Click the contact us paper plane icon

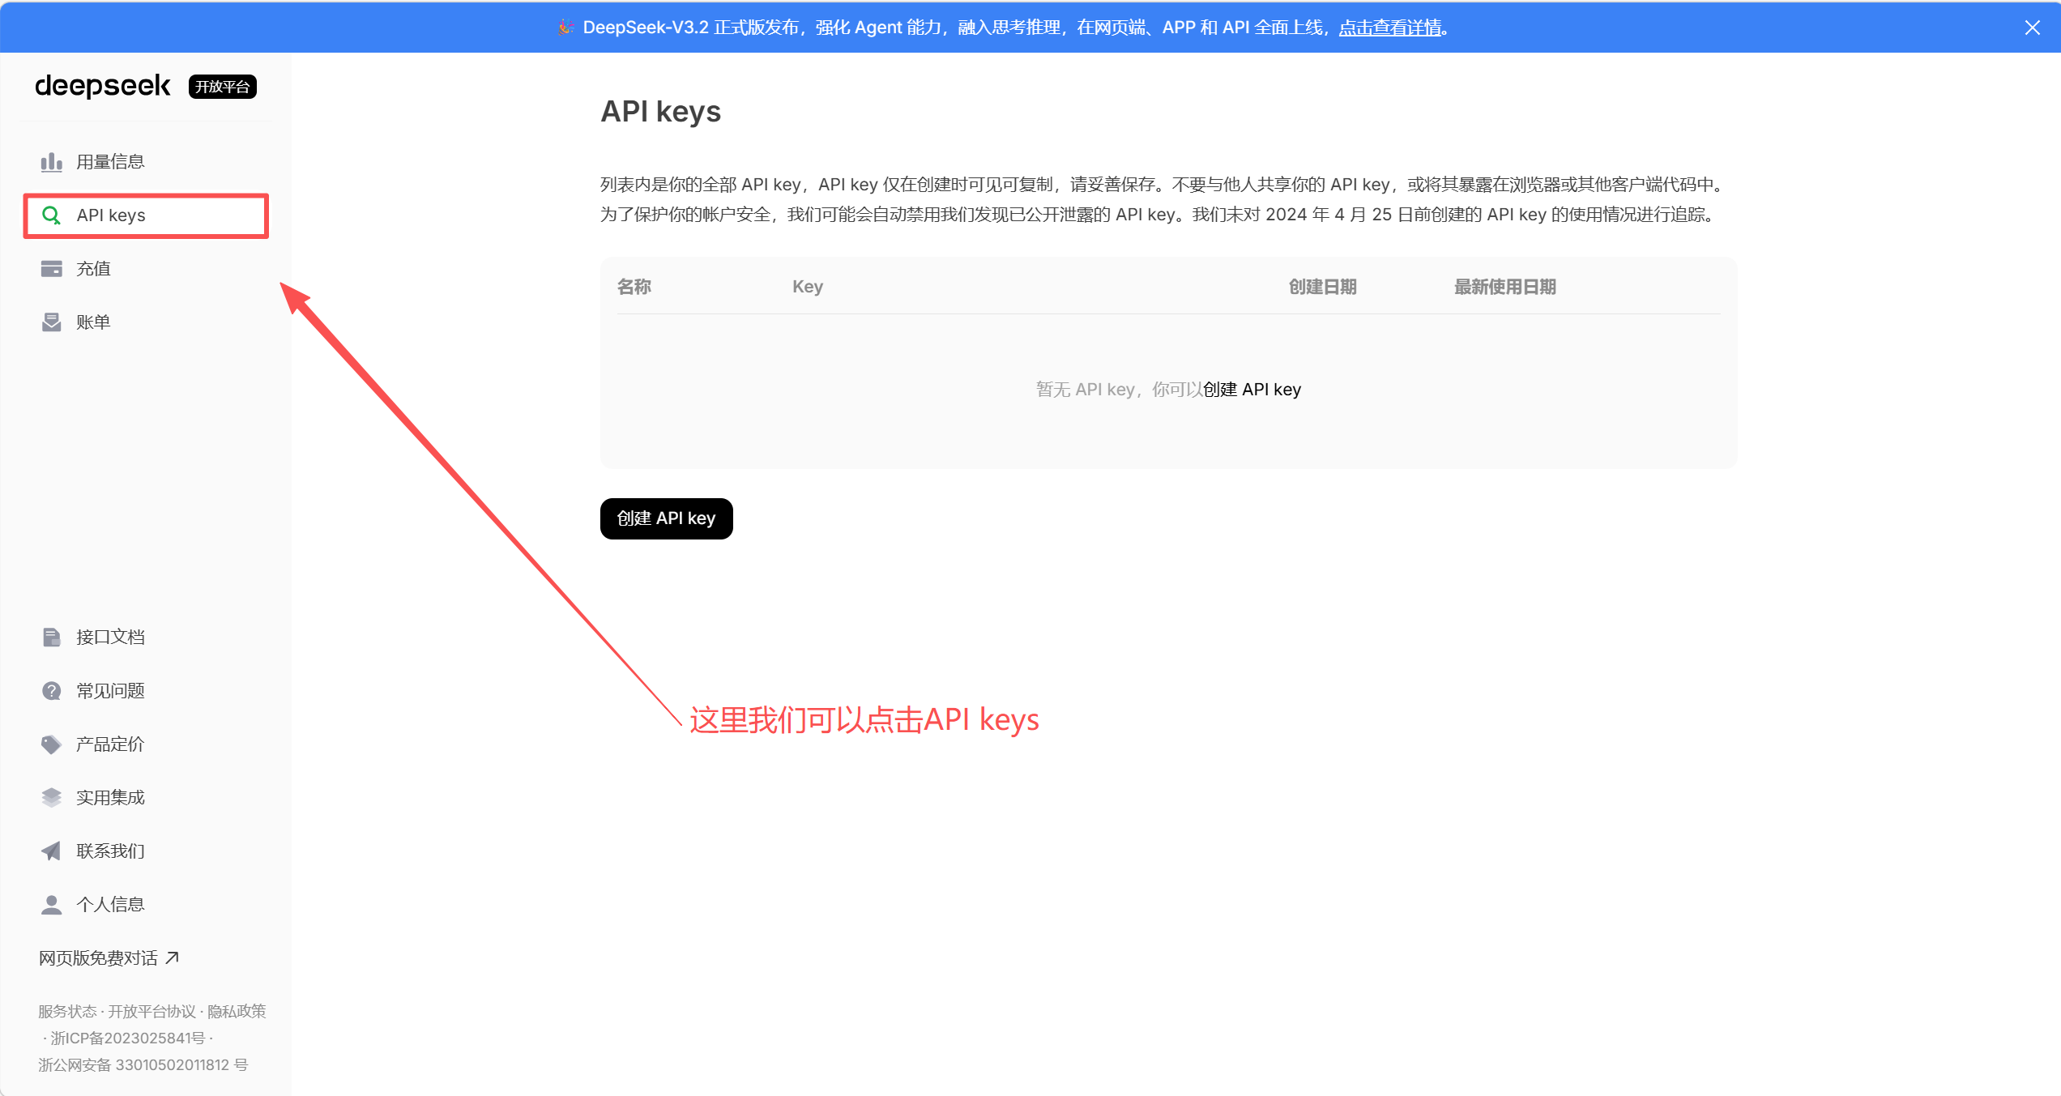pyautogui.click(x=51, y=851)
